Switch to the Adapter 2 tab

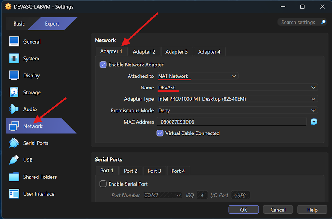(x=144, y=51)
